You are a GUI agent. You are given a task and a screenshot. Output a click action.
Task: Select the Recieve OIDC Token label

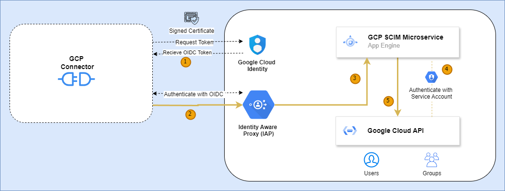pos(188,52)
